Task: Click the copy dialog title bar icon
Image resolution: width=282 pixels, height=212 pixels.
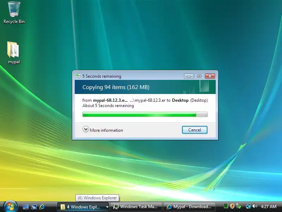Action: tap(78, 76)
